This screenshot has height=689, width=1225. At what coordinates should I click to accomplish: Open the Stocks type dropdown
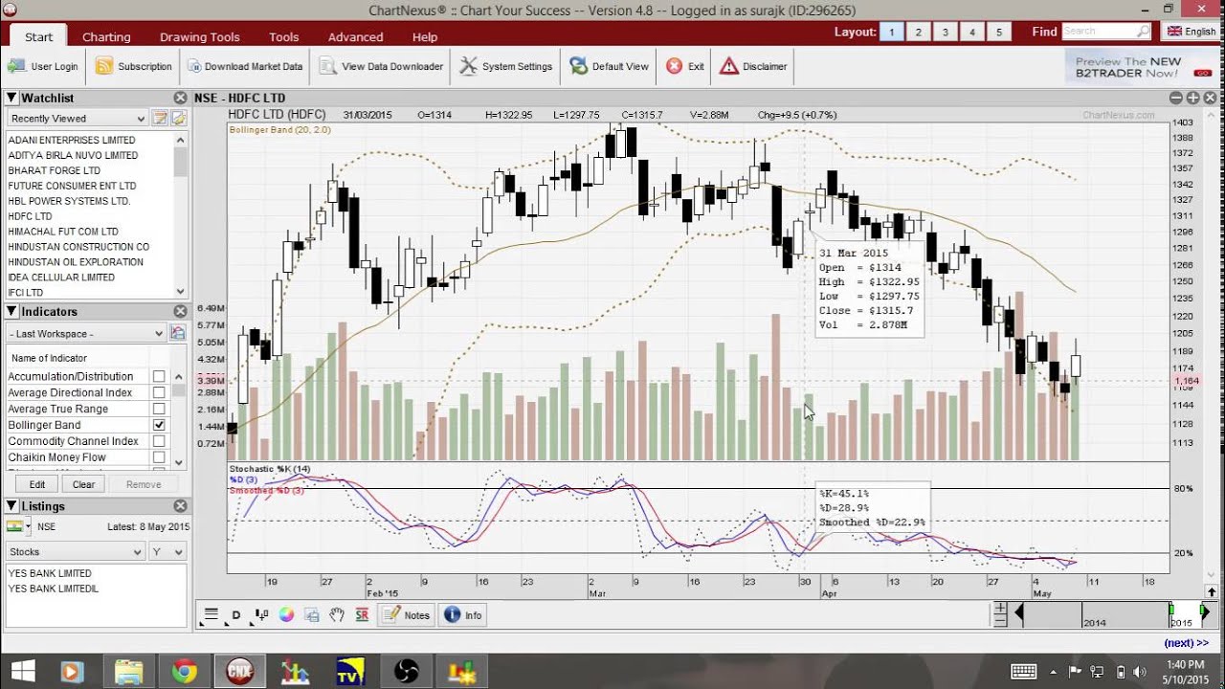coord(75,552)
